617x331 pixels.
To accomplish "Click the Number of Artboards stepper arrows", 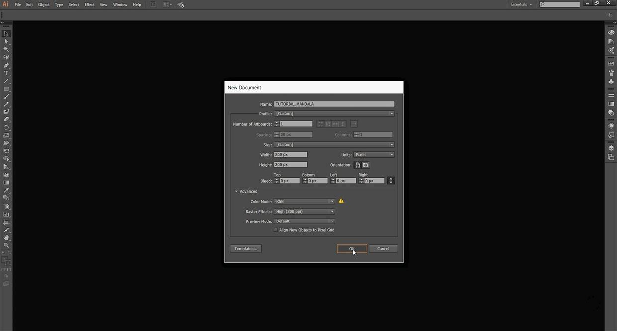I will click(x=276, y=124).
